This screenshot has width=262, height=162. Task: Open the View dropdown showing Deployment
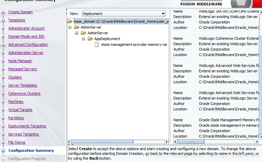[x=124, y=14]
